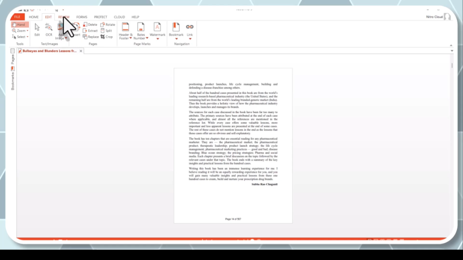Viewport: 463px width, 260px height.
Task: Select the EDIT ribbon tab
Action: (48, 17)
